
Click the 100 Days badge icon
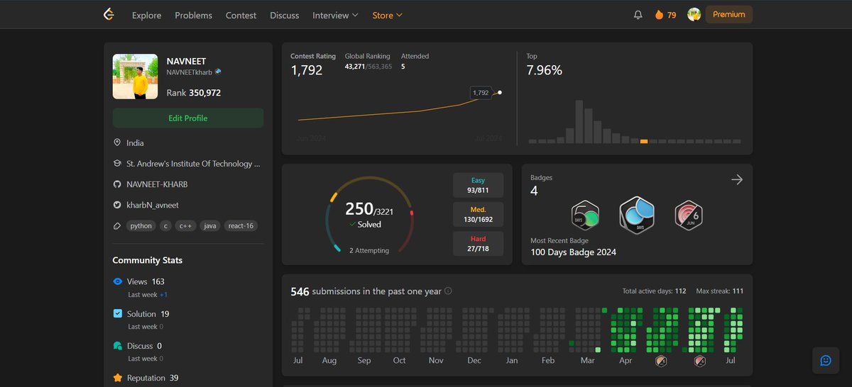coord(637,215)
